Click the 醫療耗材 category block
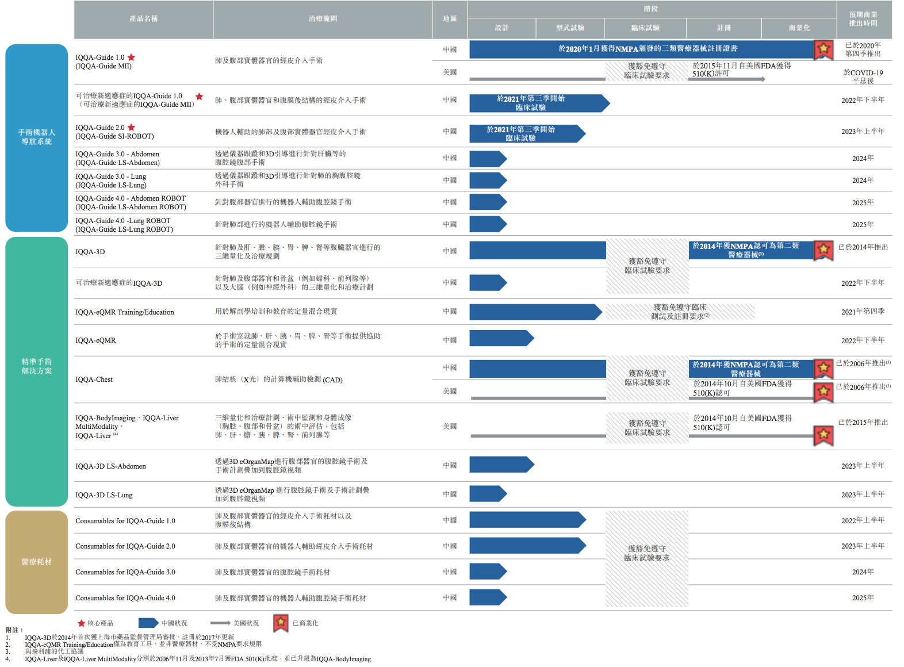This screenshot has height=667, width=904. [37, 562]
